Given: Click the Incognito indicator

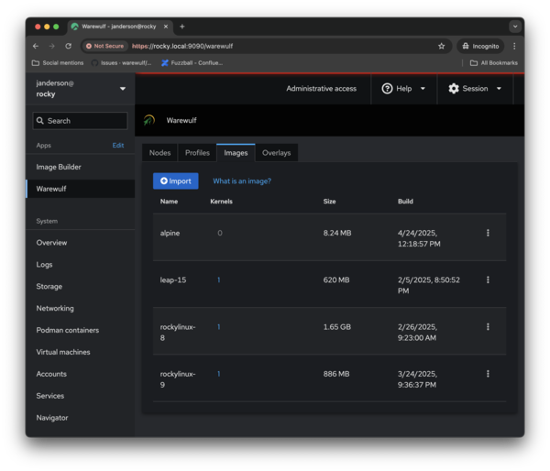Looking at the screenshot, I should [480, 46].
